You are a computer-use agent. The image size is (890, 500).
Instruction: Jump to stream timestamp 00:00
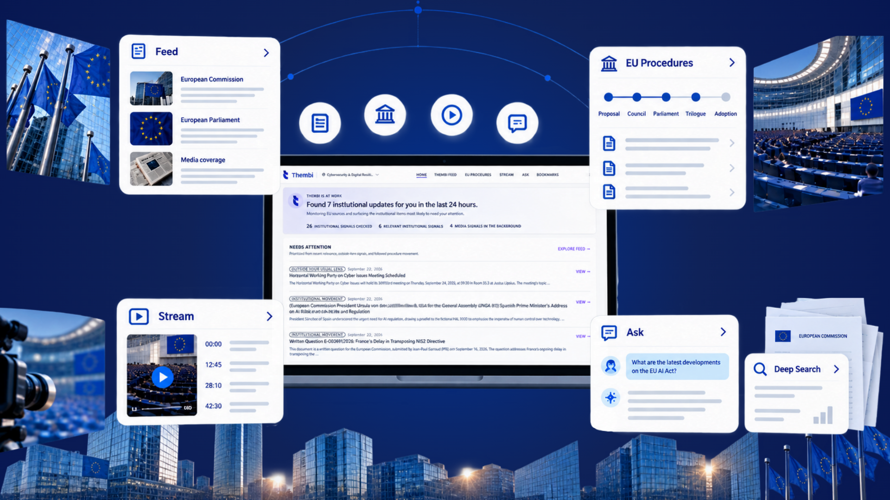pos(213,344)
